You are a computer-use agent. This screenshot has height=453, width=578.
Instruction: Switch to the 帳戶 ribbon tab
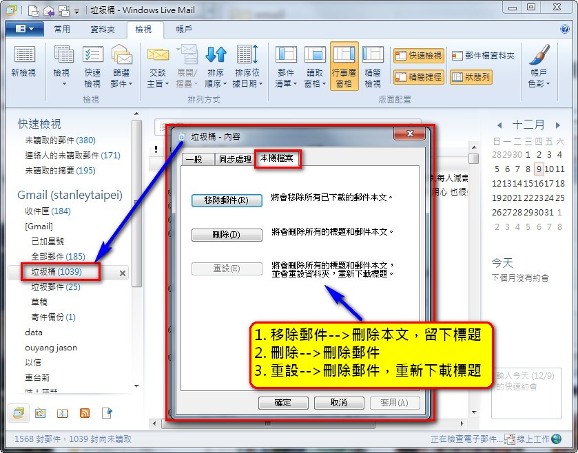click(184, 29)
